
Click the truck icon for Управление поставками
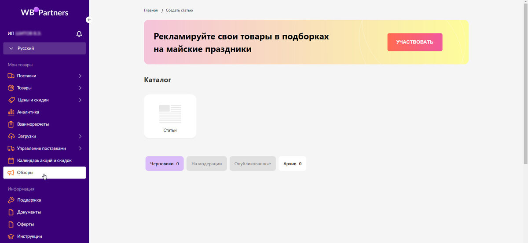[11, 149]
